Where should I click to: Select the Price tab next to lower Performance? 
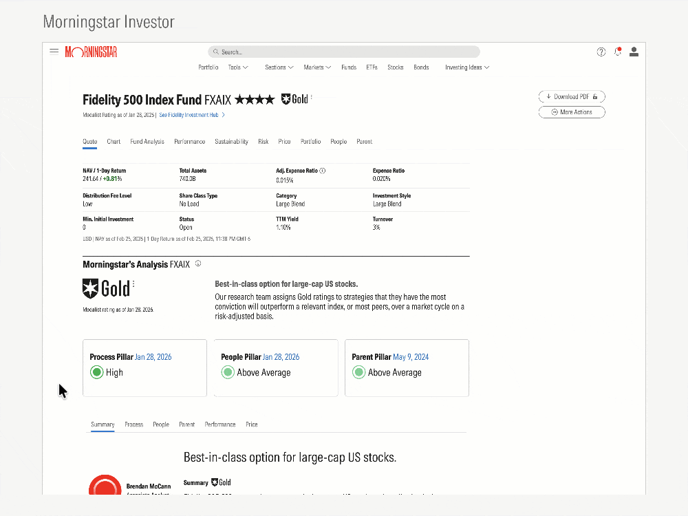tap(251, 424)
